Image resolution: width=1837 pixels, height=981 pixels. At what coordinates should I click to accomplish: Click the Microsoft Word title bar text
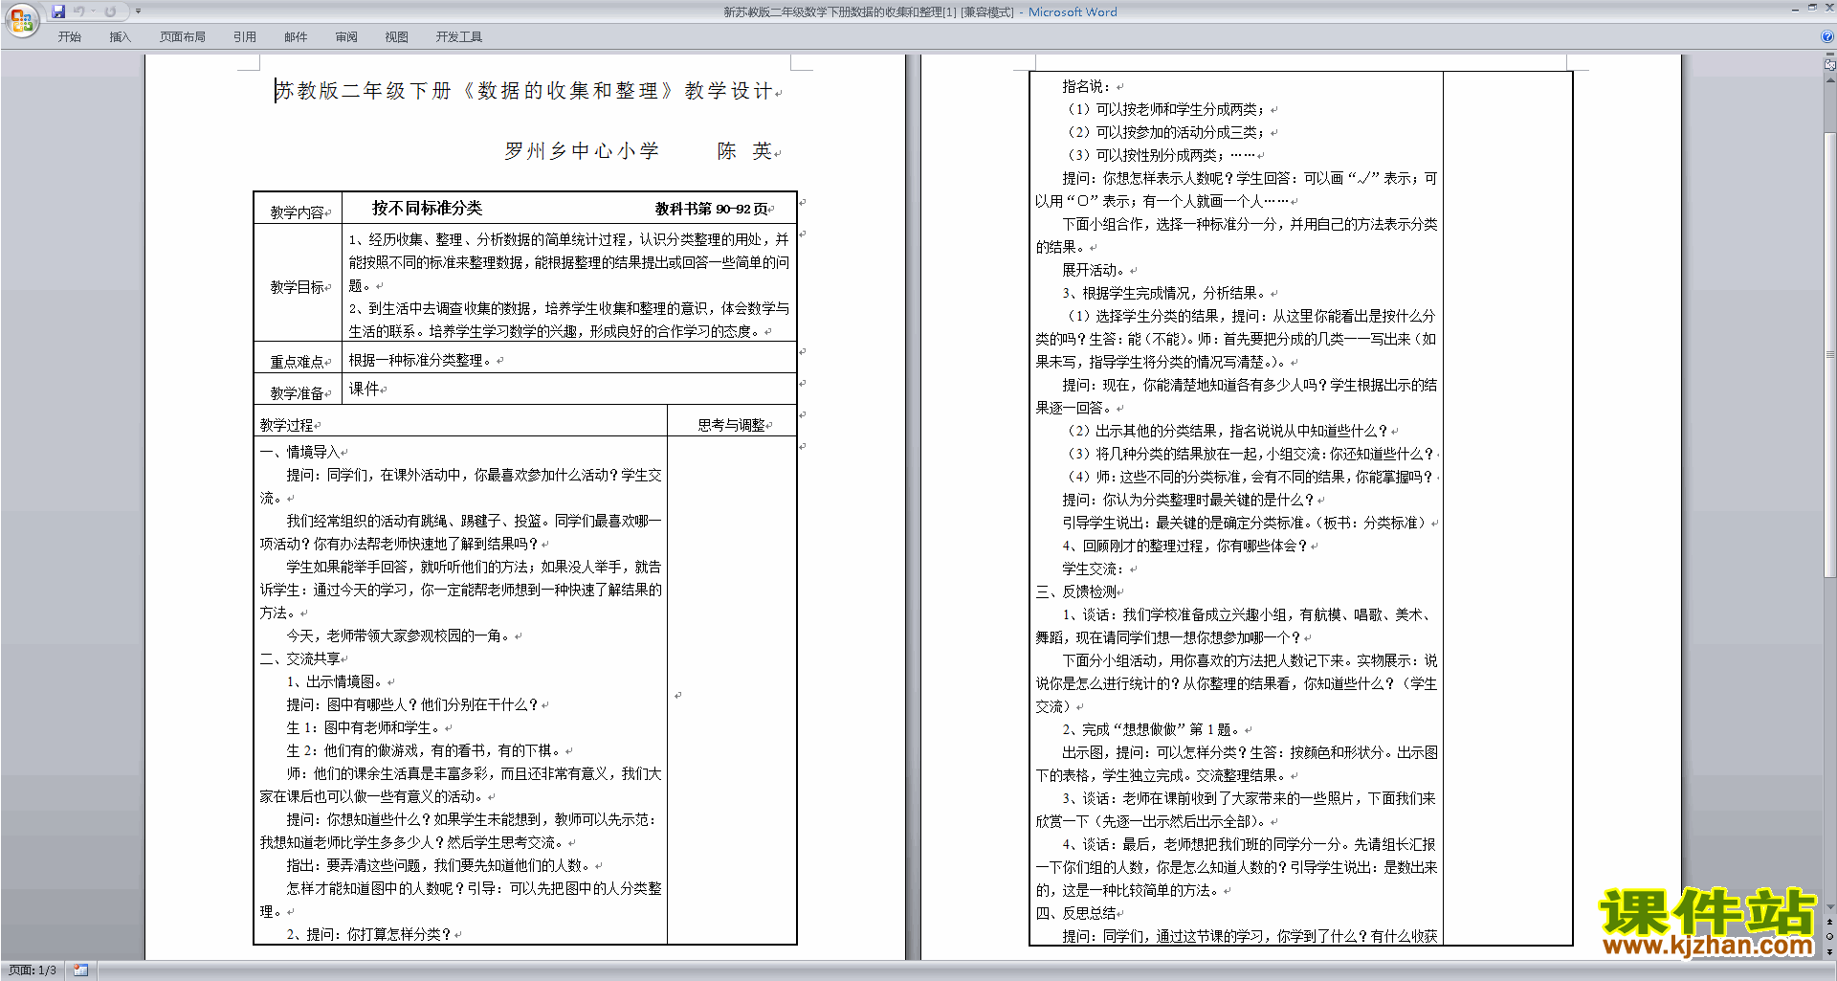(x=1073, y=11)
